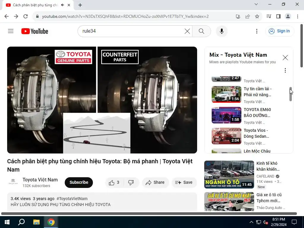Open Windows taskbar search

click(x=21, y=222)
